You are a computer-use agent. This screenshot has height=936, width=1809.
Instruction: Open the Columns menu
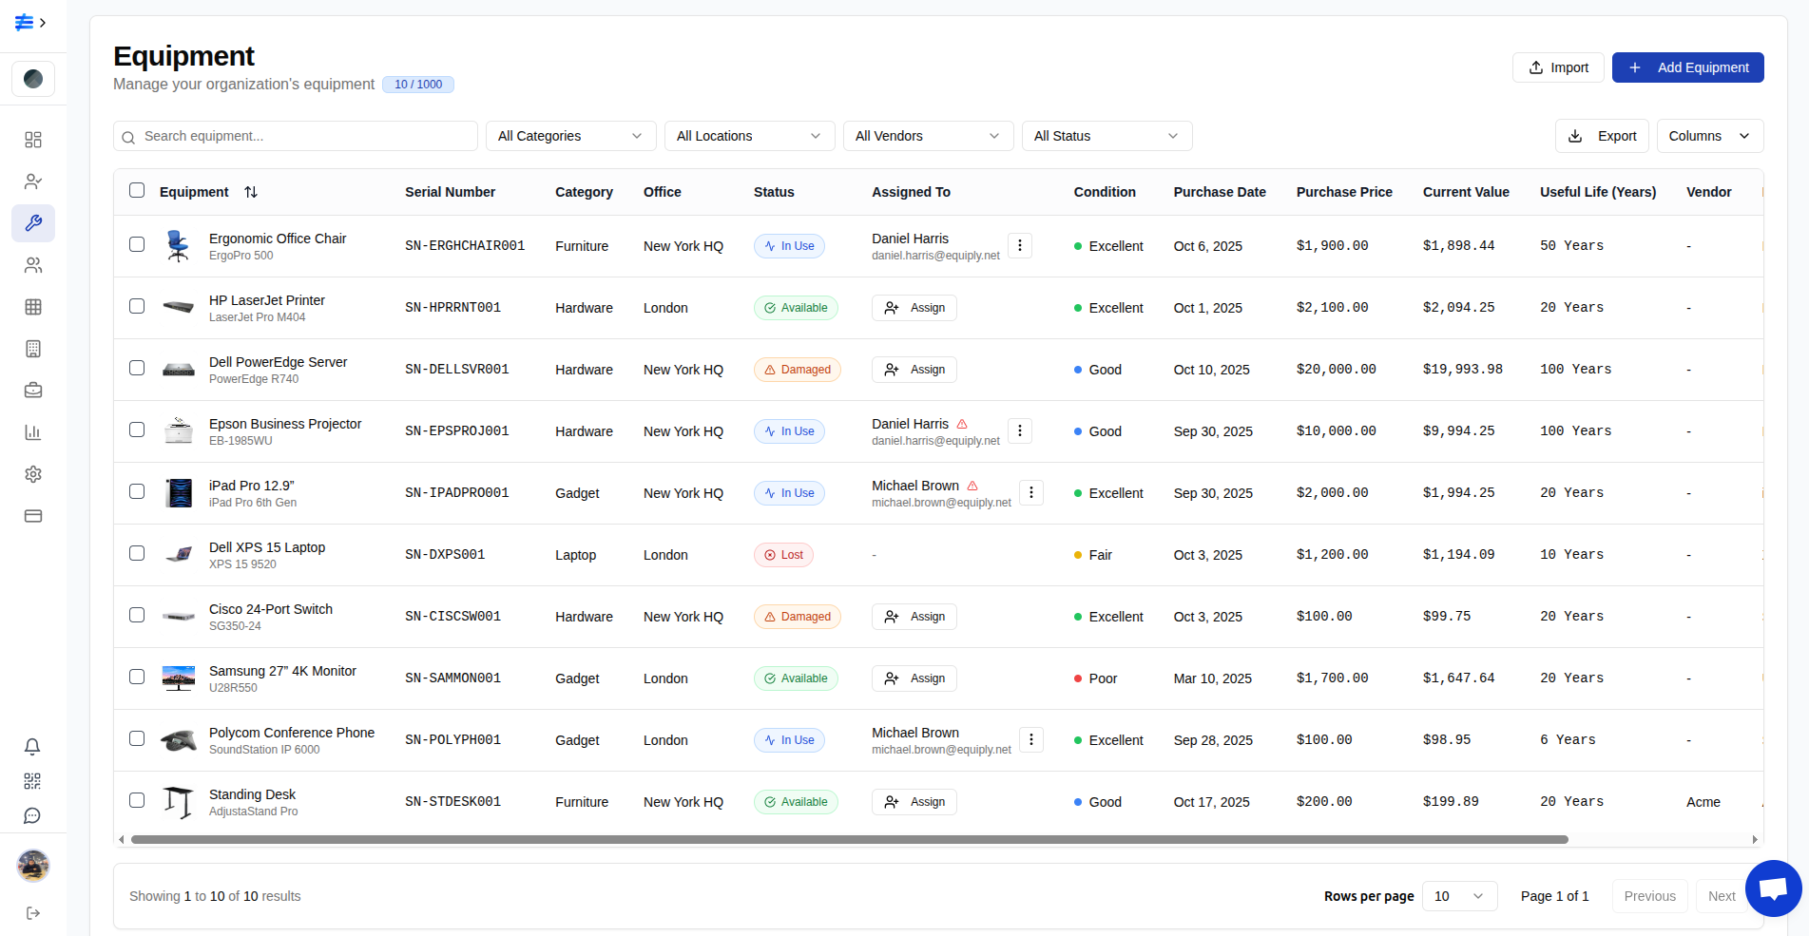pyautogui.click(x=1709, y=136)
